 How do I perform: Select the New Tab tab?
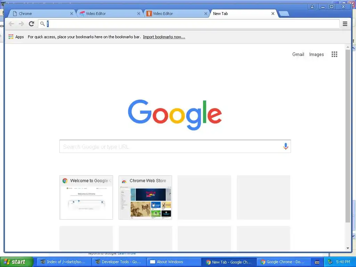point(243,14)
